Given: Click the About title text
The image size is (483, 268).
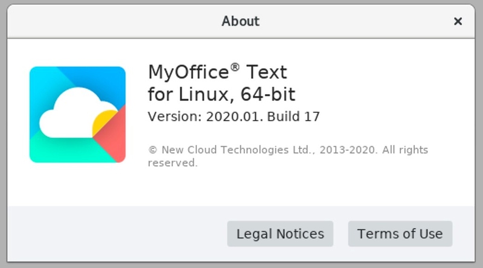Looking at the screenshot, I should point(240,21).
